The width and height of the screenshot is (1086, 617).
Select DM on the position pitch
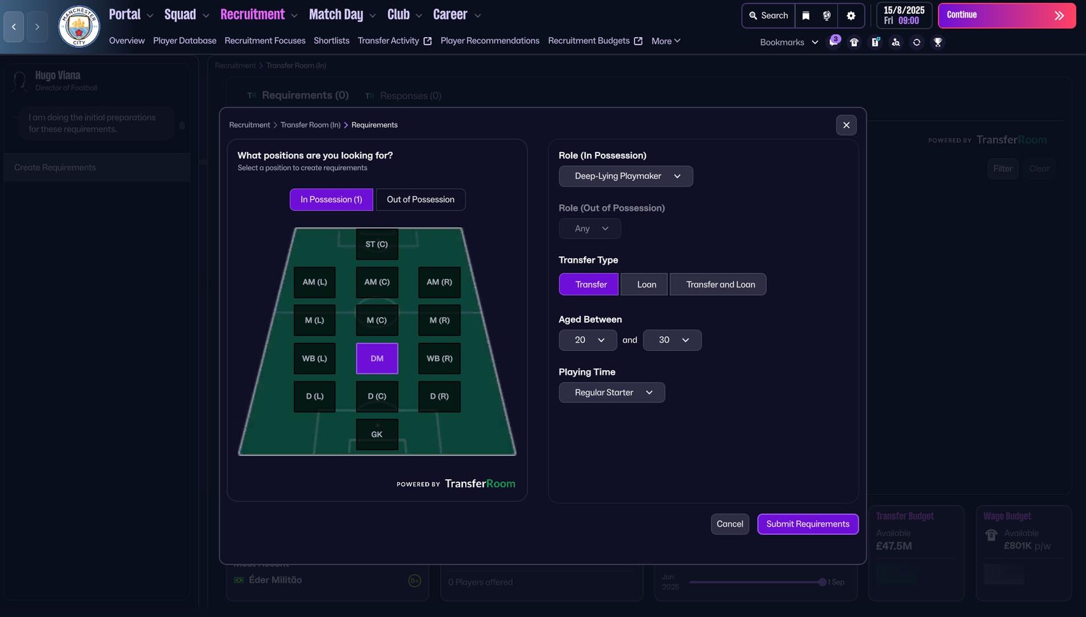(377, 358)
